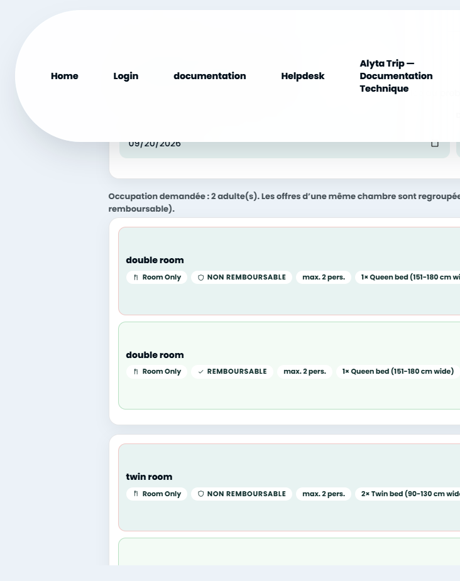Viewport: 460px width, 581px height.
Task: Open the documentation nav link
Action: (x=210, y=76)
